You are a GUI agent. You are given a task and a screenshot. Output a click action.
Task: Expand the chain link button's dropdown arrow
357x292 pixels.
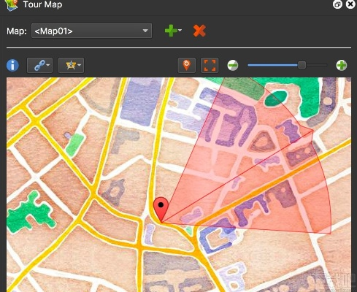tap(48, 65)
